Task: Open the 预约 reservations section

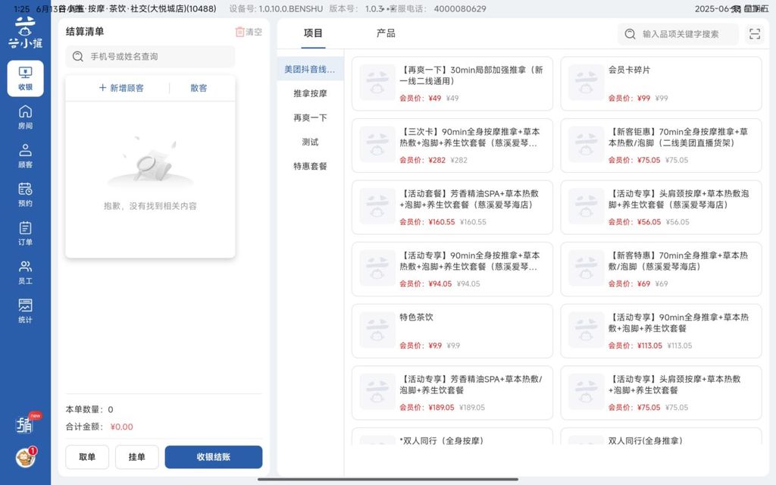Action: 25,195
